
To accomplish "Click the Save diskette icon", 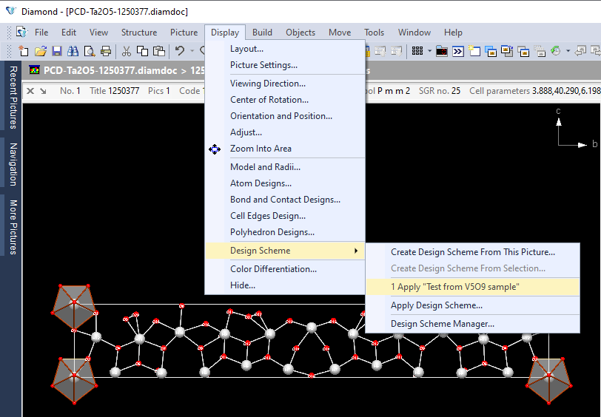I will [57, 51].
